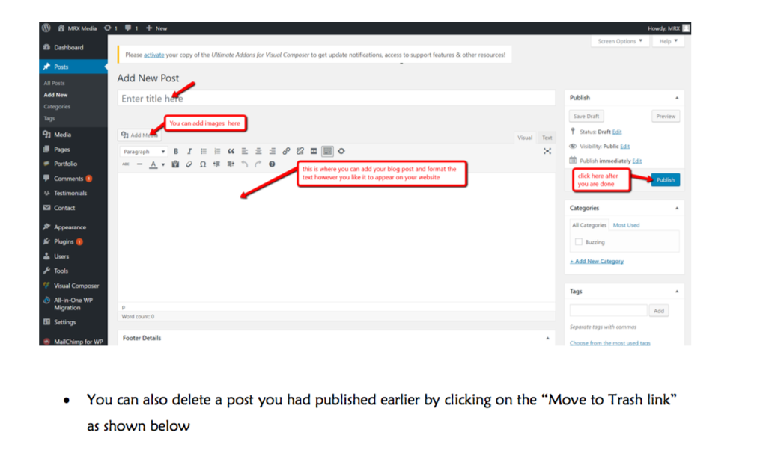Undo the last edit

tap(245, 164)
